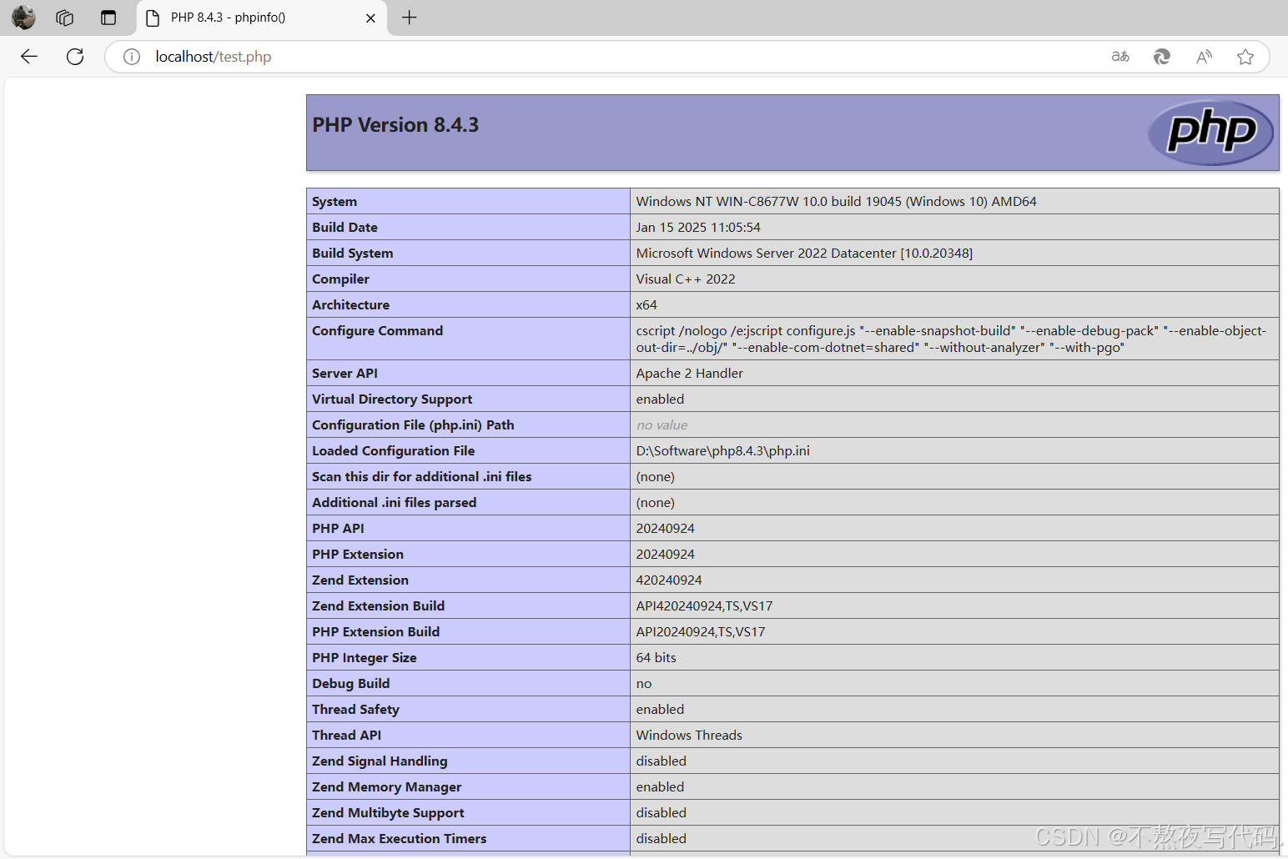
Task: Reload the phpinfo page
Action: tap(74, 56)
